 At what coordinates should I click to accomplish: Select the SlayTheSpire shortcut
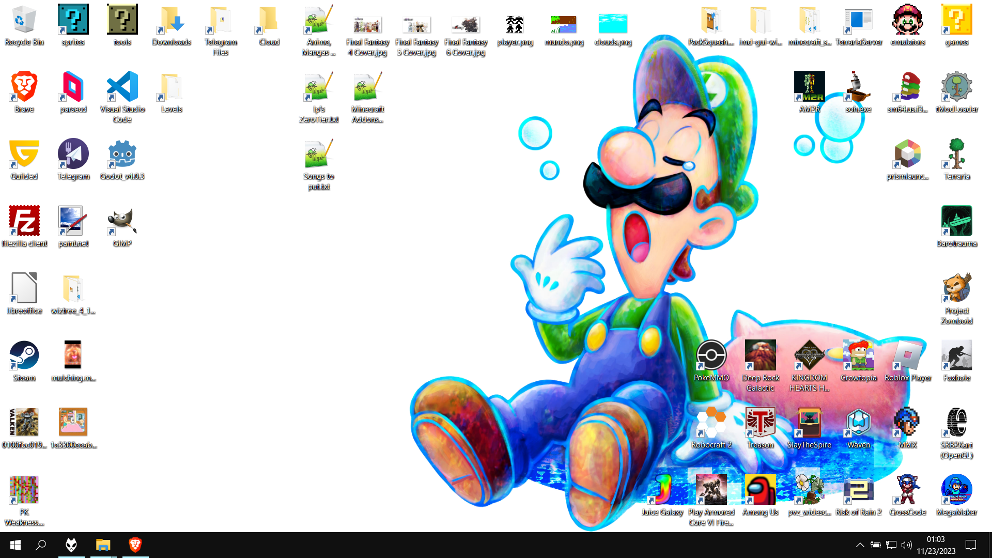point(809,428)
